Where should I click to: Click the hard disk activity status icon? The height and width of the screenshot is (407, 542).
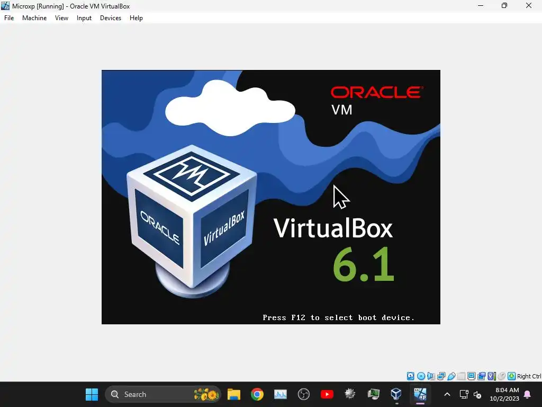coord(411,376)
